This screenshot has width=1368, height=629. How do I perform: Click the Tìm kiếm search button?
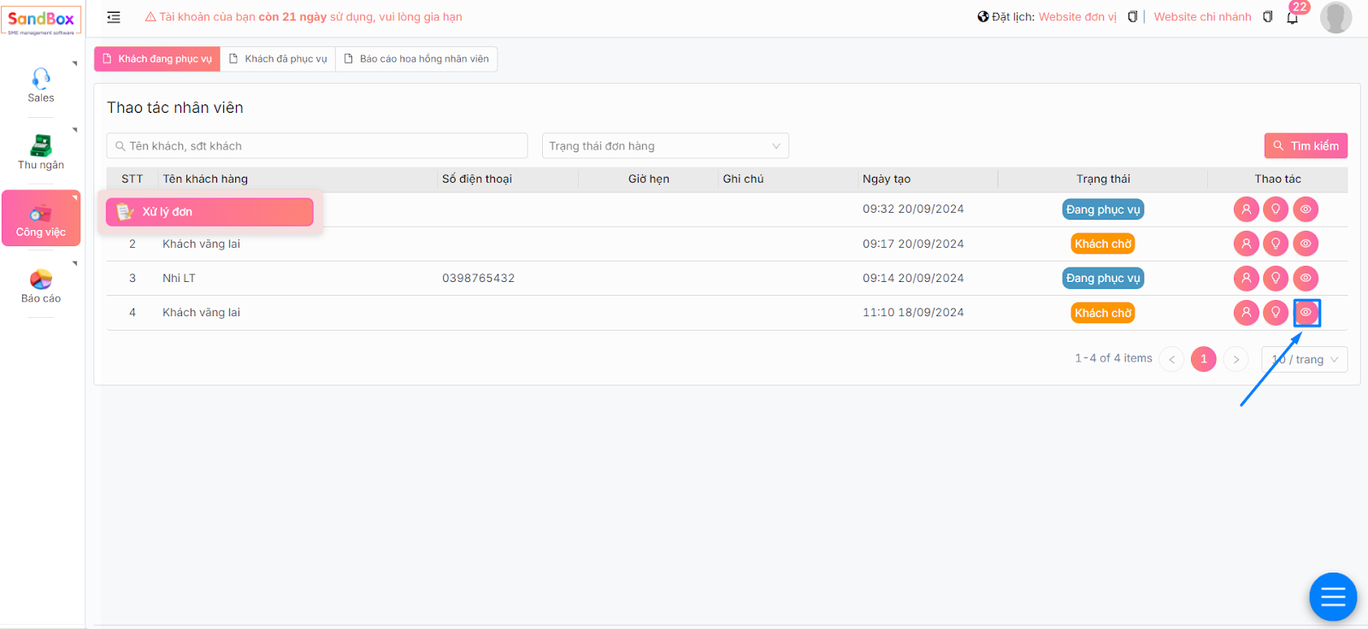(x=1306, y=146)
